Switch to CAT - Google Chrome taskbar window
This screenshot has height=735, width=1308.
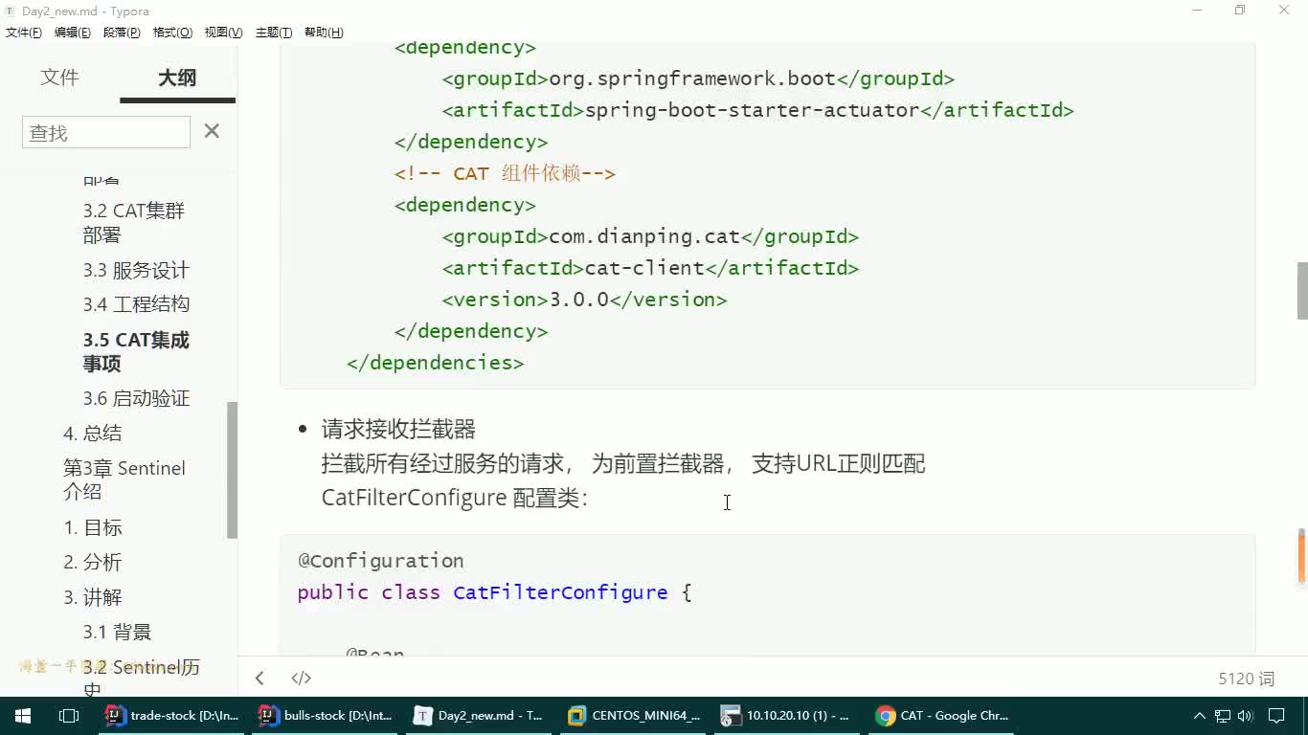pos(943,716)
